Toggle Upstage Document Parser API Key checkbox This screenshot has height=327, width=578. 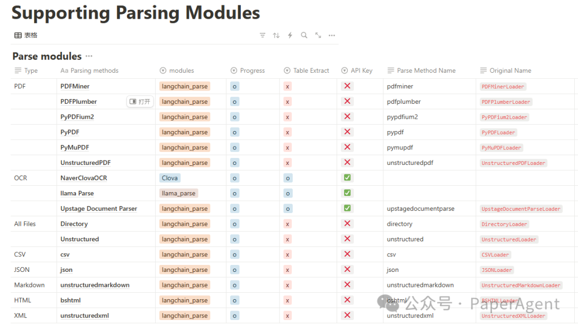(347, 208)
